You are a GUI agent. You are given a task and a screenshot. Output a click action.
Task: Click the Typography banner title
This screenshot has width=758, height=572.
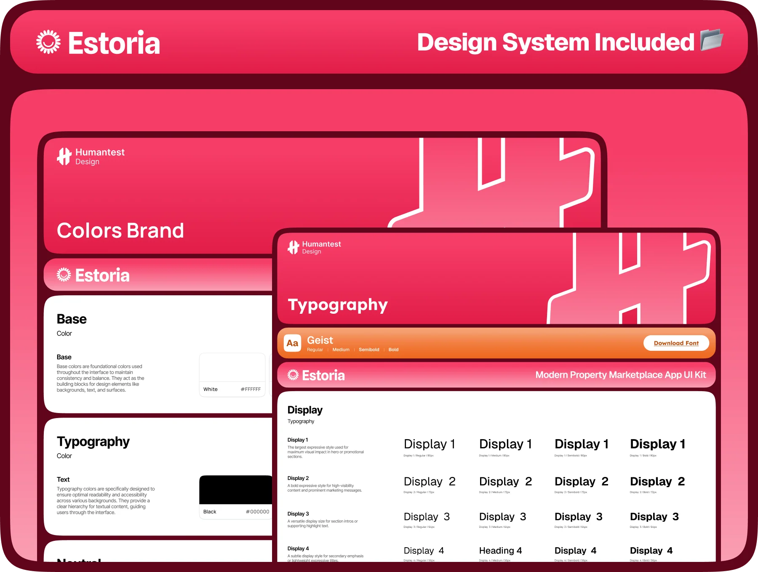tap(338, 305)
